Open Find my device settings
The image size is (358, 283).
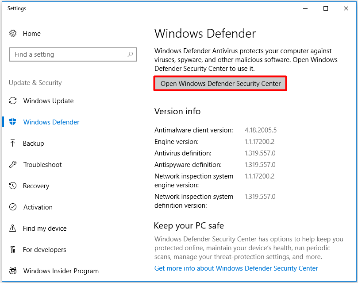(x=45, y=229)
